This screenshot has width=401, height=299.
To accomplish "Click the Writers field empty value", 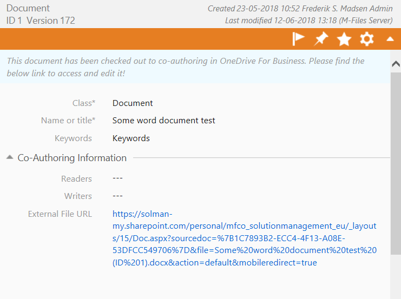I will tap(117, 196).
